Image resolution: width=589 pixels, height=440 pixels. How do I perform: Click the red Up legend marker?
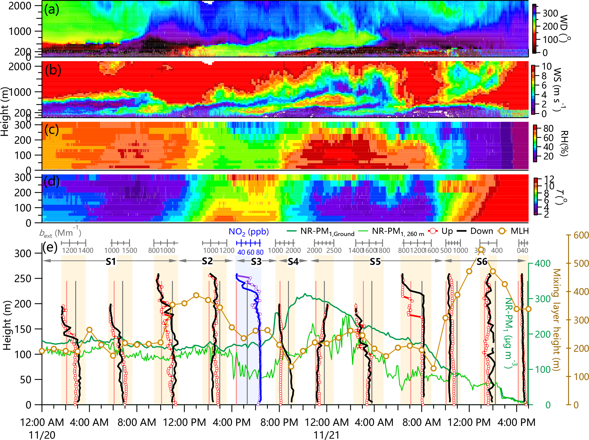click(x=433, y=231)
